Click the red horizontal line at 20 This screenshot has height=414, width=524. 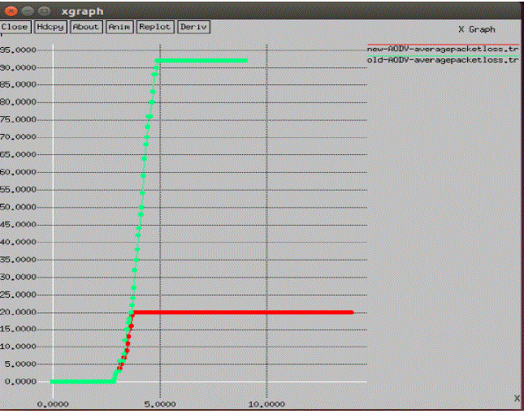coord(244,312)
